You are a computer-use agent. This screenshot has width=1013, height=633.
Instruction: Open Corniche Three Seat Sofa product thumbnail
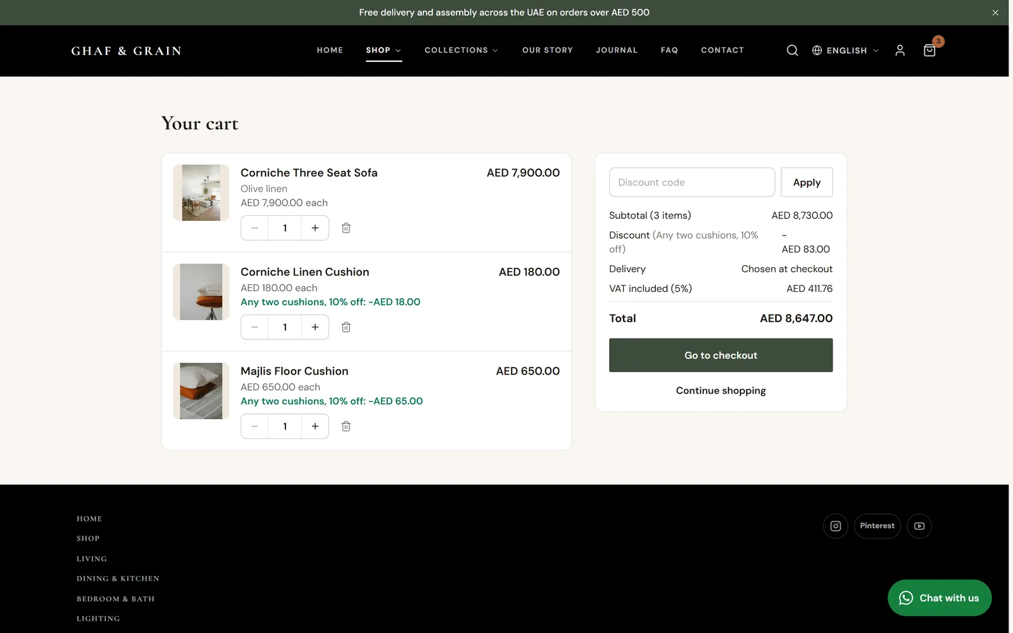201,193
